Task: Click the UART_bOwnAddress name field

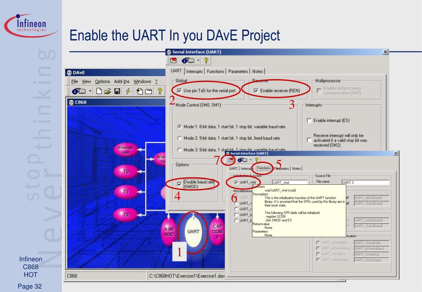Action: [x=371, y=249]
